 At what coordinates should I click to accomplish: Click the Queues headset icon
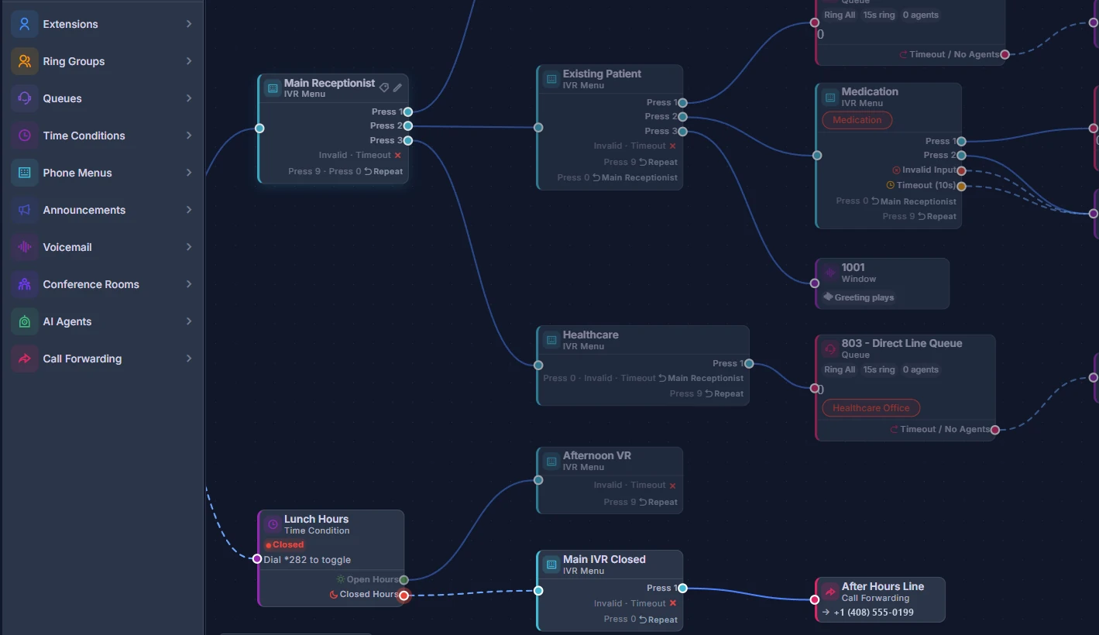coord(25,98)
